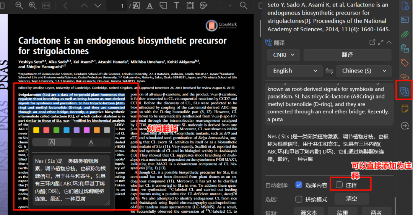The height and width of the screenshot is (215, 413).
Task: Open the abstract pane icon in right sidebar
Action: tap(405, 20)
